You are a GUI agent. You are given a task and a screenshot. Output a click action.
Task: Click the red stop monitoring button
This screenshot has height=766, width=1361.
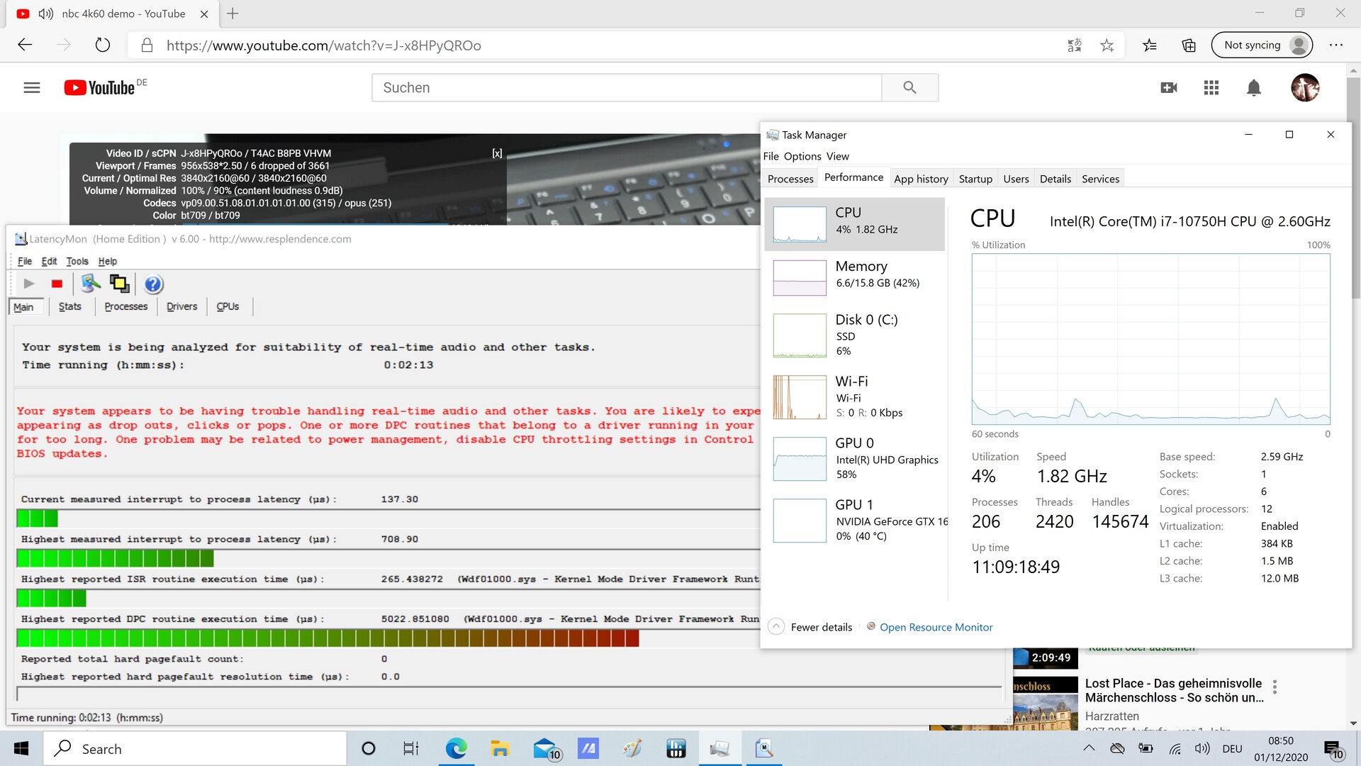pos(57,284)
